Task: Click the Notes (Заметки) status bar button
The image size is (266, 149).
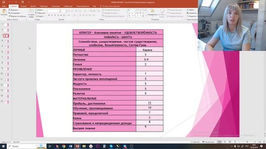Action: tap(195, 142)
